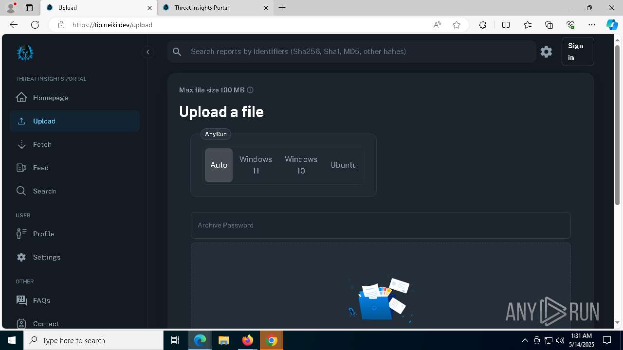Close the Upload browser tab
This screenshot has height=350, width=623.
coord(149,8)
